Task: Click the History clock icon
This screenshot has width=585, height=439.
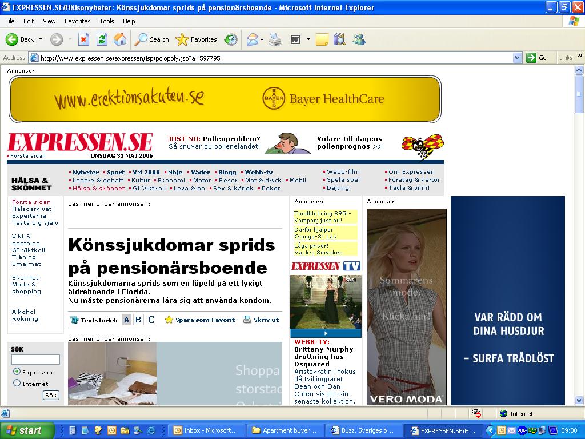Action: pos(231,39)
